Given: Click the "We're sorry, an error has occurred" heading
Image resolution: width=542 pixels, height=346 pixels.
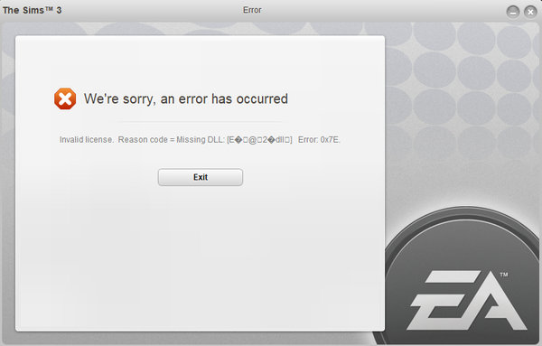Looking at the screenshot, I should point(186,98).
